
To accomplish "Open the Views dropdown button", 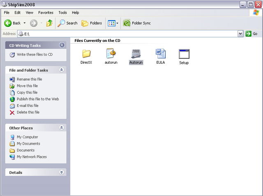I will (113, 23).
